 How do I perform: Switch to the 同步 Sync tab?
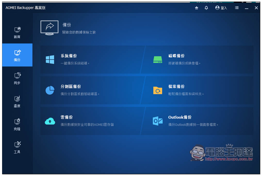[17, 79]
